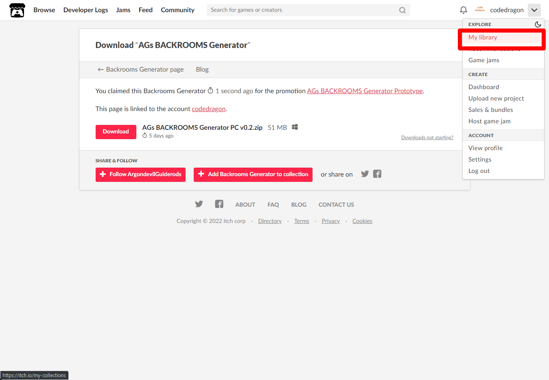Screen dimensions: 549x380
Task: Follow ArgondevilGuiderods
Action: (x=140, y=175)
